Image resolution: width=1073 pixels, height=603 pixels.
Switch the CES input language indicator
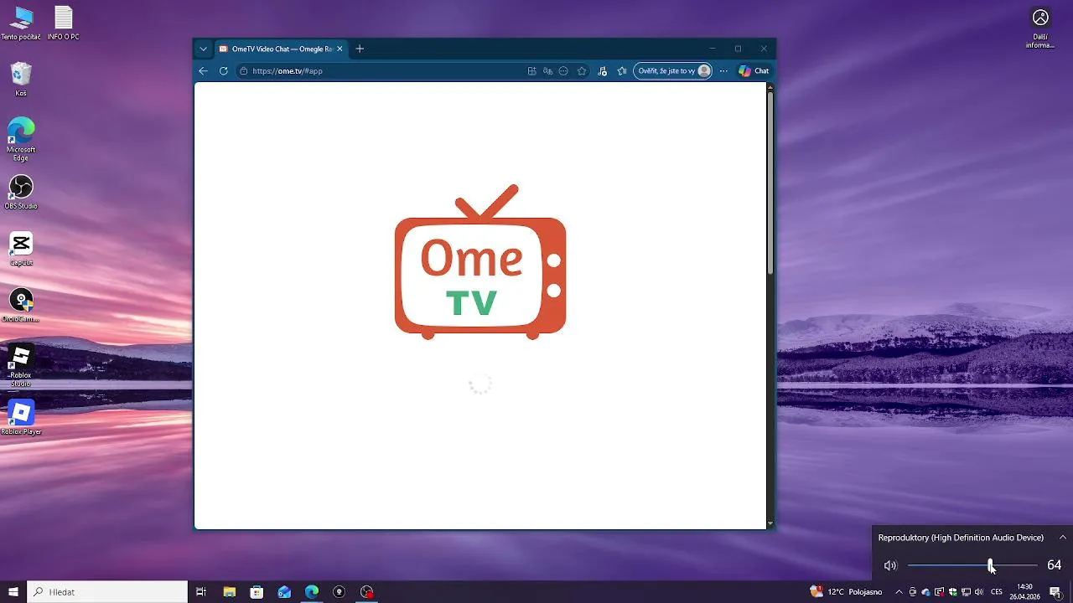tap(997, 592)
